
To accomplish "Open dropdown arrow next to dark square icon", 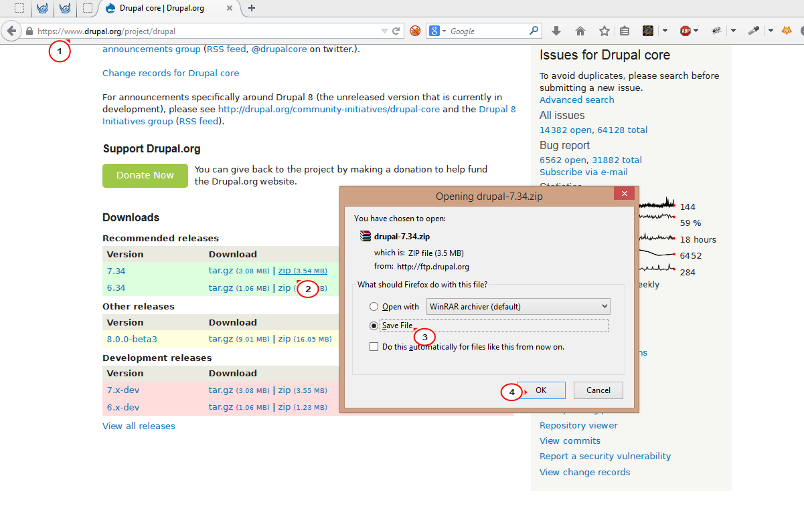I will 665,31.
